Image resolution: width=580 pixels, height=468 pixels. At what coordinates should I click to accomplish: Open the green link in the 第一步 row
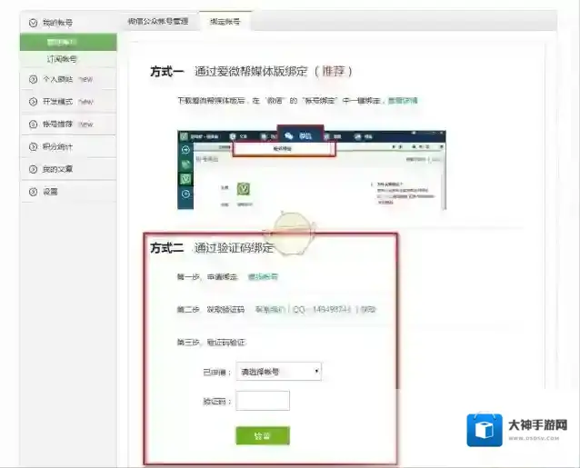263,276
